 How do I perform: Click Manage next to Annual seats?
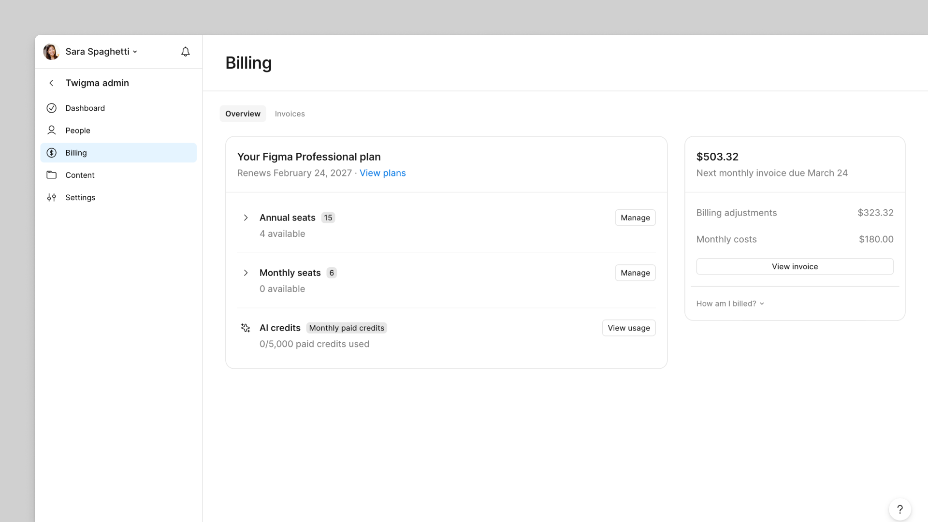[x=635, y=217]
